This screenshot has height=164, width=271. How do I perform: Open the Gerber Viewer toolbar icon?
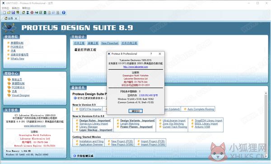tap(41, 13)
